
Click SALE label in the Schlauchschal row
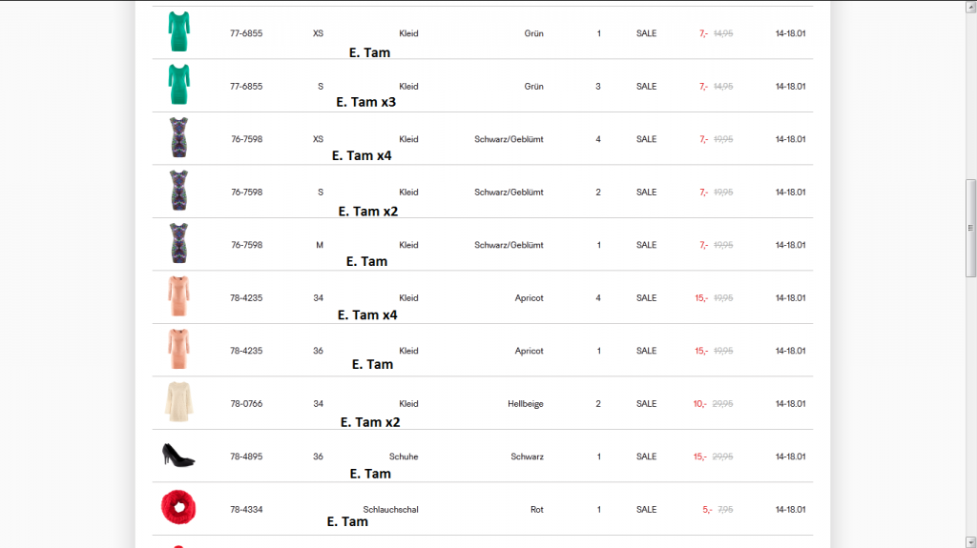(x=646, y=510)
